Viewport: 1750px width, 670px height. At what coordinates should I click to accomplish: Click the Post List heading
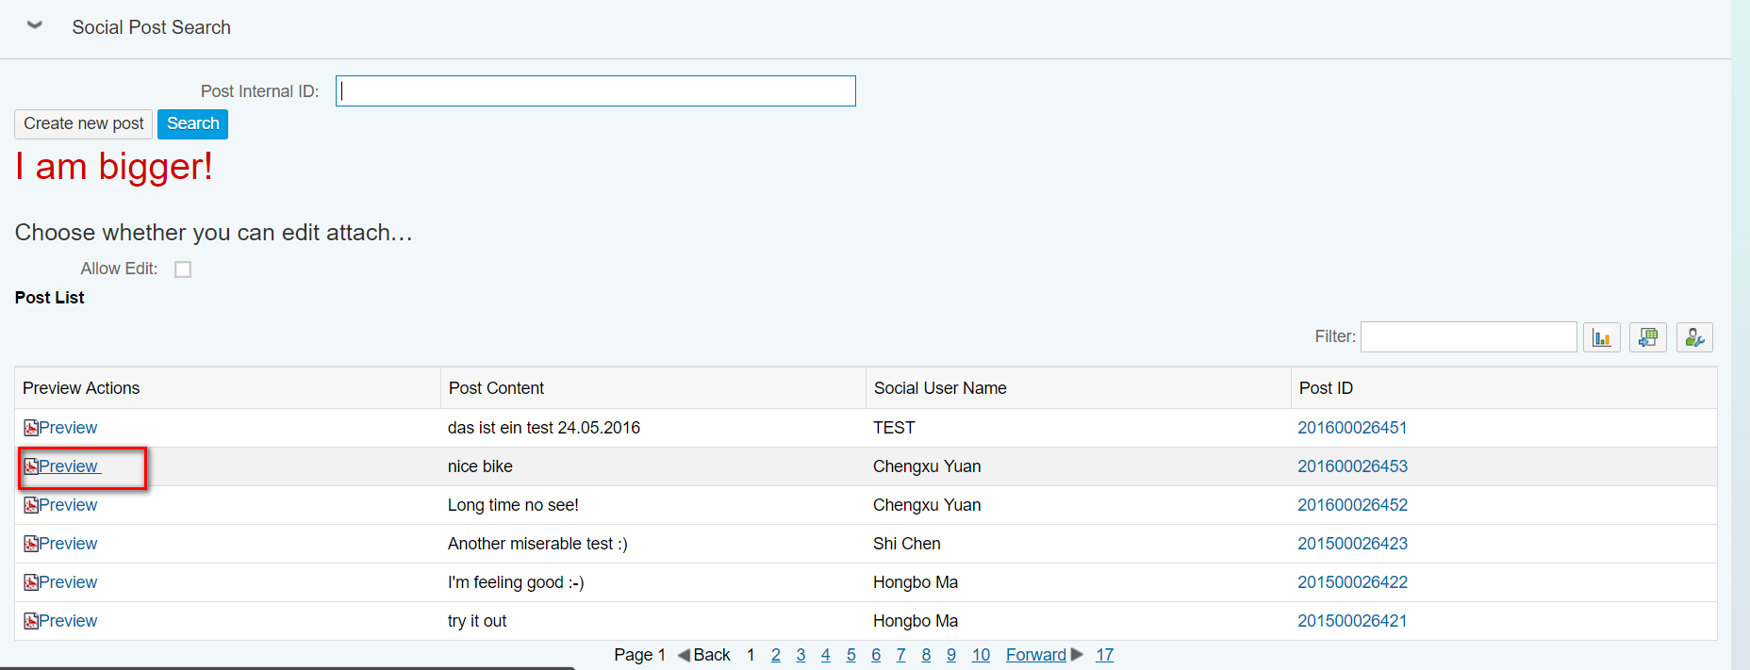(50, 298)
